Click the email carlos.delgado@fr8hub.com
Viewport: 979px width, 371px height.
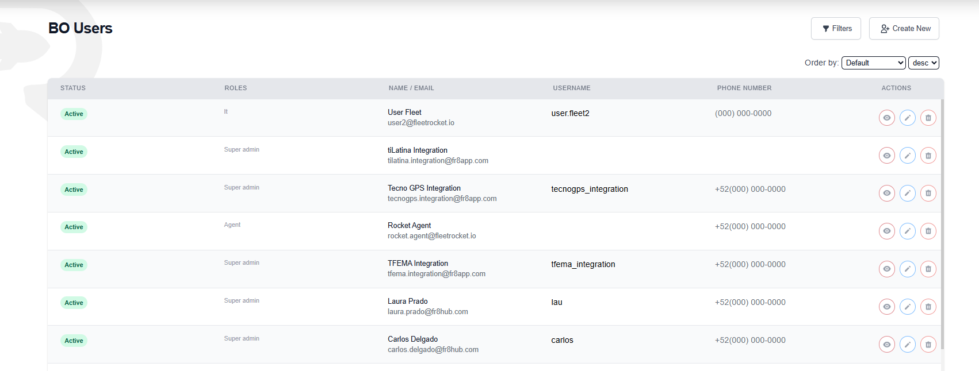433,350
